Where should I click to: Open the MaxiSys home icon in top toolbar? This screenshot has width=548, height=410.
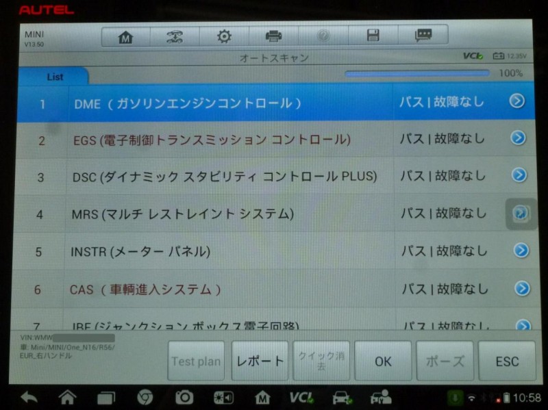click(x=126, y=37)
